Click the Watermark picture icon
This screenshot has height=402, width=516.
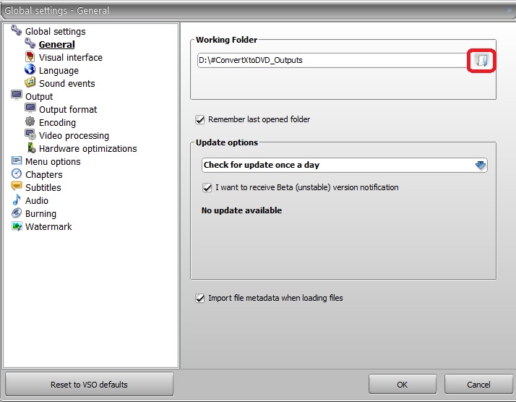click(x=17, y=226)
